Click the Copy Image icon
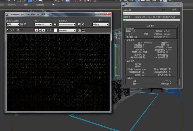193x131 pixels. [x=11, y=30]
